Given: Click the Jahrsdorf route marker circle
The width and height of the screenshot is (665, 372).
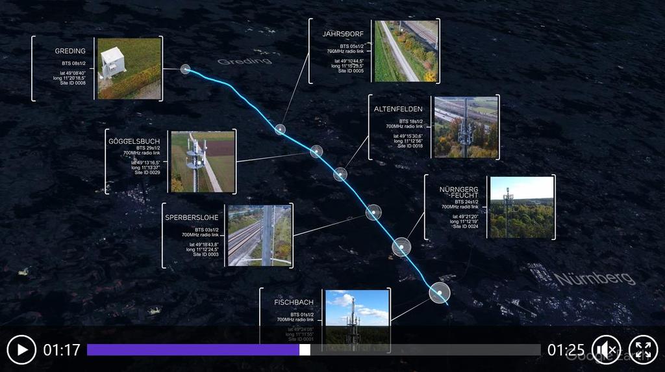Looking at the screenshot, I should click(280, 129).
